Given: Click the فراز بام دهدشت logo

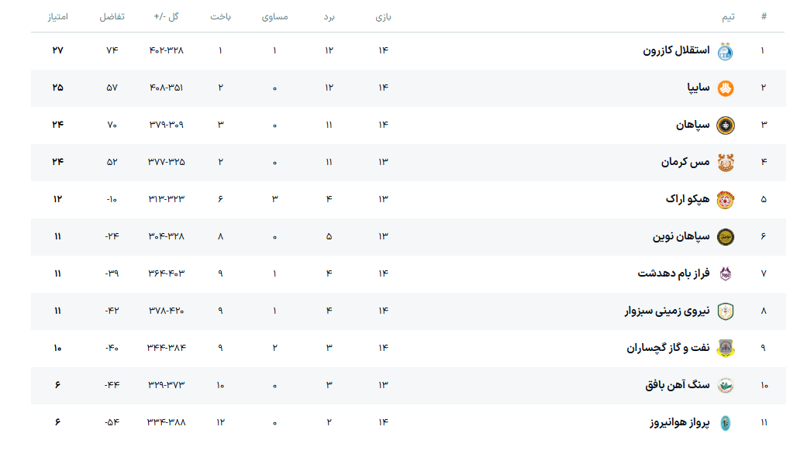Looking at the screenshot, I should click(725, 274).
